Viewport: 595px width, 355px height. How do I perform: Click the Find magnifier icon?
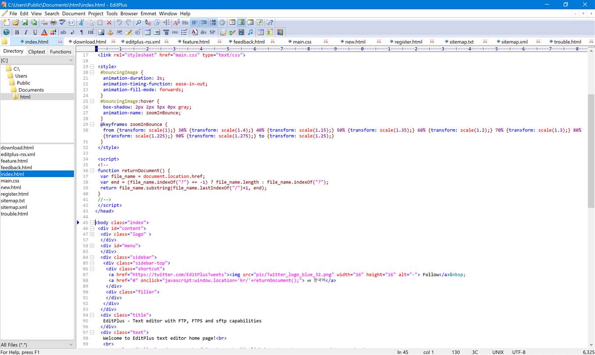pyautogui.click(x=138, y=22)
